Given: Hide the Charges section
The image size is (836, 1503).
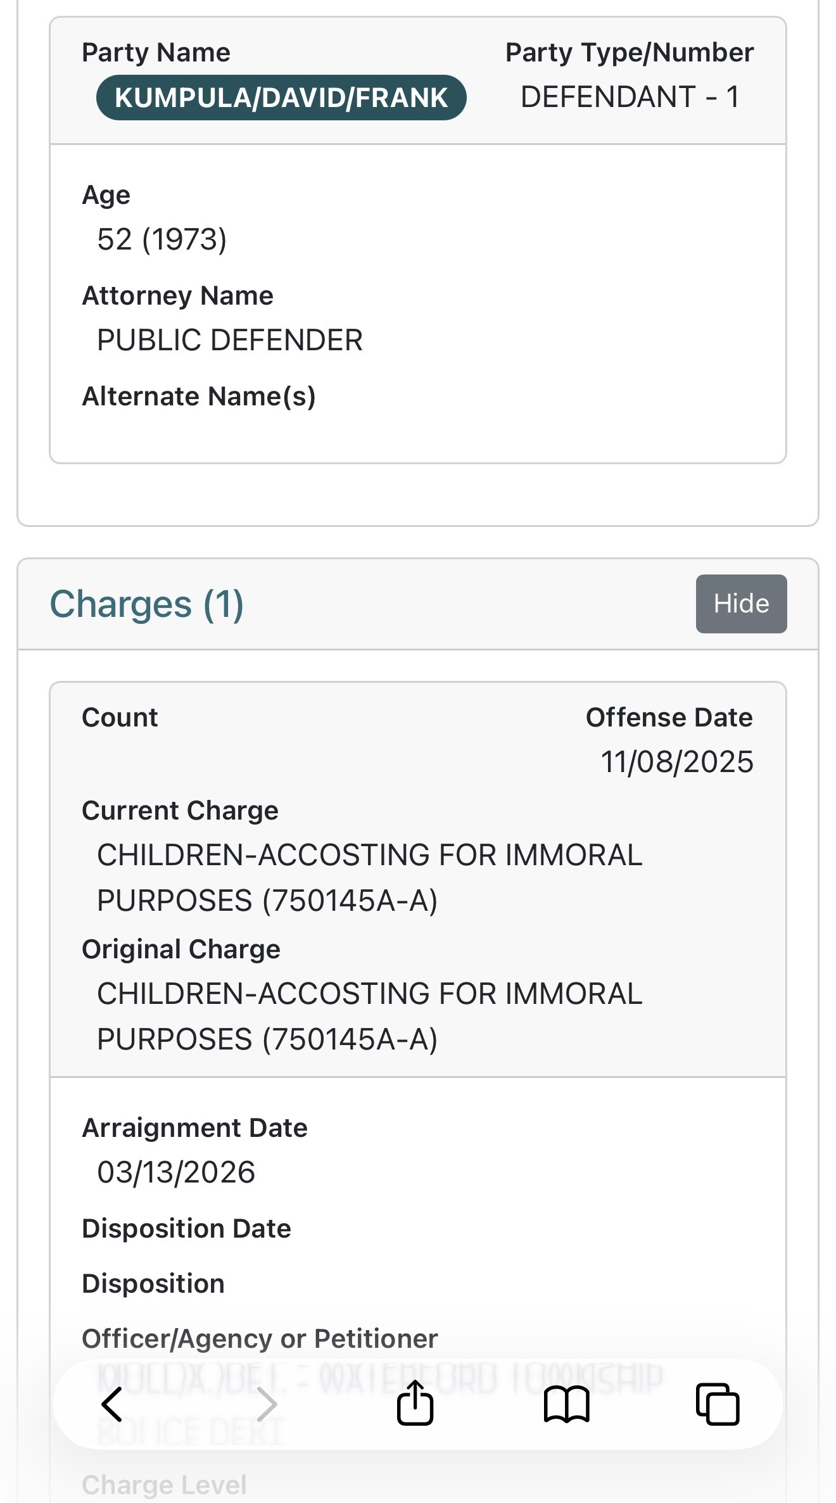Looking at the screenshot, I should tap(741, 604).
